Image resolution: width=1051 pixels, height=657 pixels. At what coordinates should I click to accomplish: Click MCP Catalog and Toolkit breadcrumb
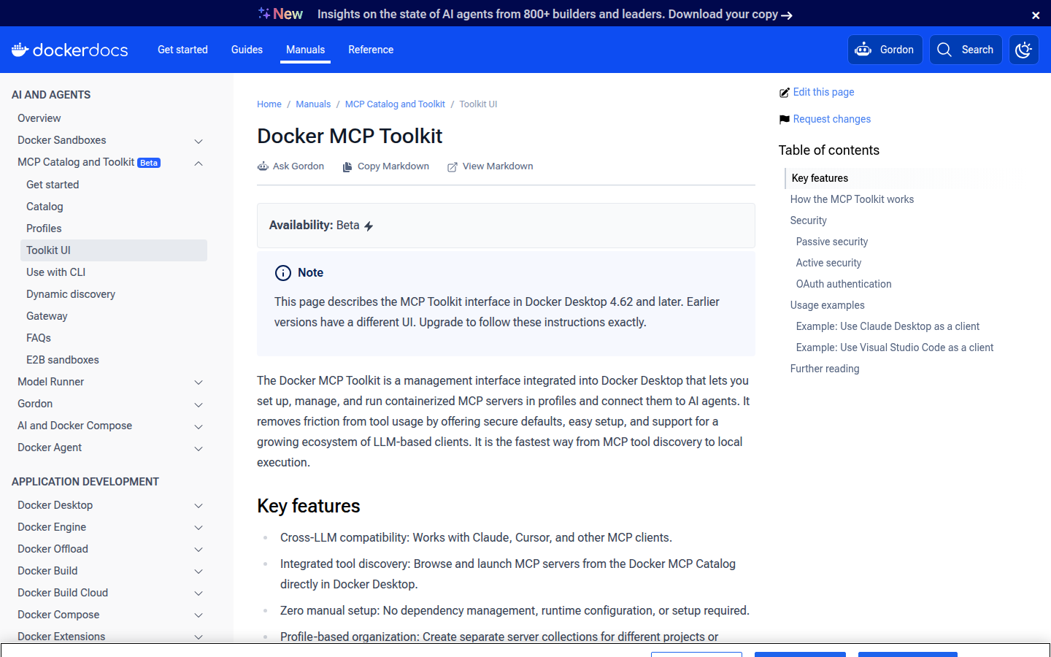(x=395, y=104)
